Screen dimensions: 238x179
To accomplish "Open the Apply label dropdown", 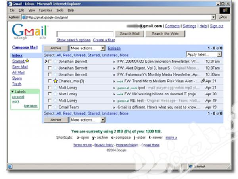I will tap(204, 54).
